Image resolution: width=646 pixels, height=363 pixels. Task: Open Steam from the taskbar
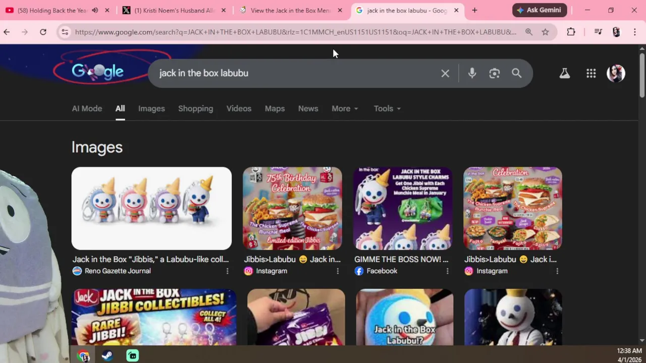[x=107, y=355]
